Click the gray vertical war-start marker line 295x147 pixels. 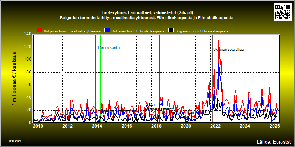click(x=212, y=79)
